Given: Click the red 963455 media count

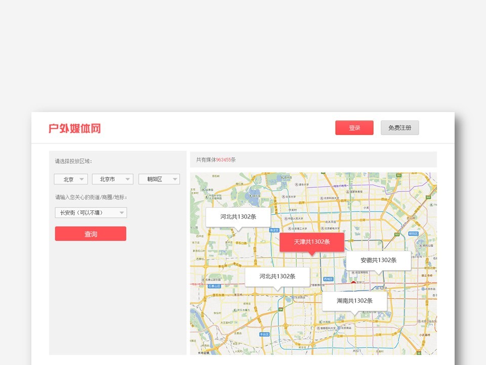Looking at the screenshot, I should pyautogui.click(x=223, y=160).
